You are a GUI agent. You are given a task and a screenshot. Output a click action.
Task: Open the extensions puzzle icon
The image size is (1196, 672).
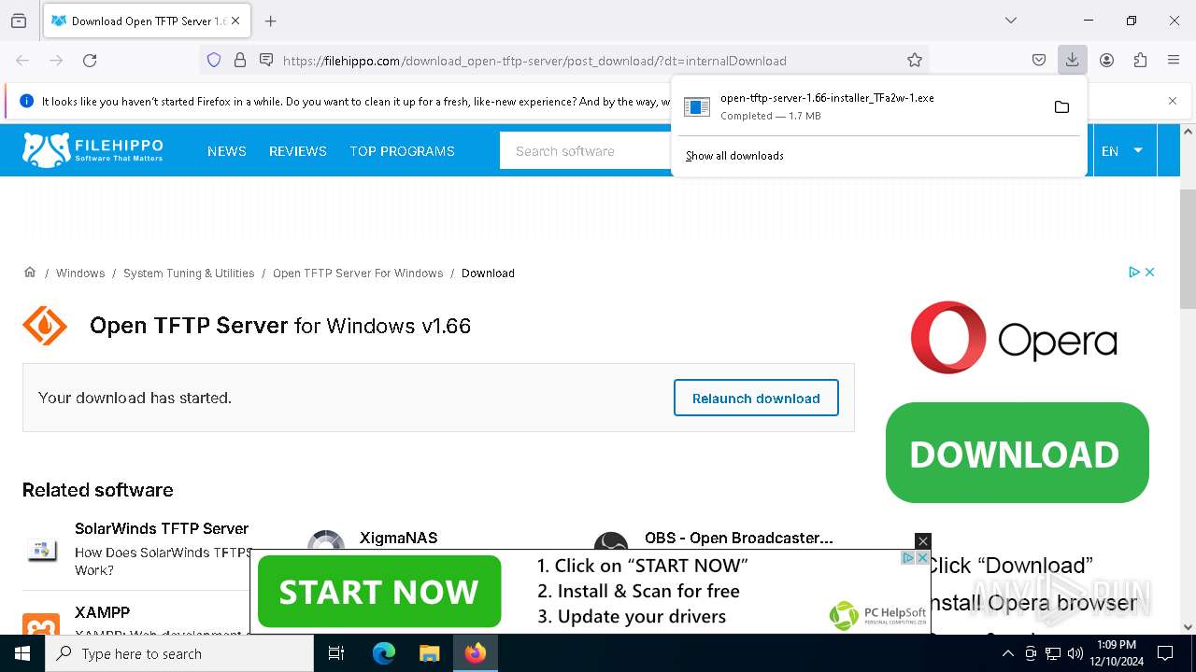pyautogui.click(x=1140, y=61)
